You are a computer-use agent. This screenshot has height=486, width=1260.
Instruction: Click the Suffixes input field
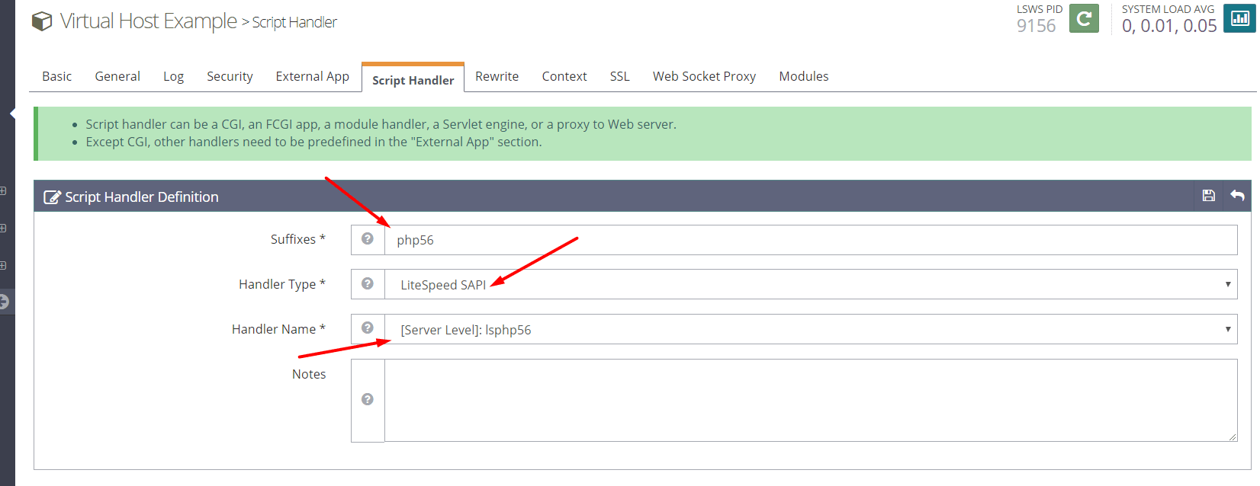(810, 240)
